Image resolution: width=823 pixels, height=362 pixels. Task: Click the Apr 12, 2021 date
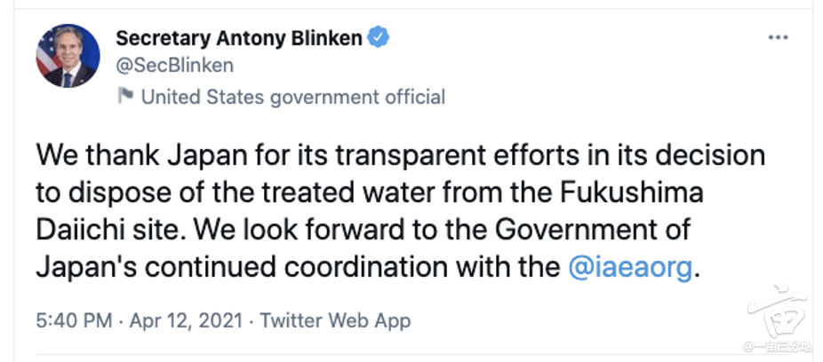[187, 320]
